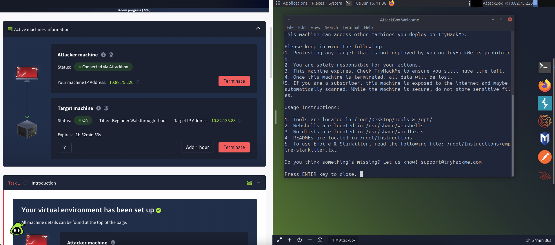Click the 1h 57min remaining timer
Image resolution: width=555 pixels, height=245 pixels.
tap(538, 240)
